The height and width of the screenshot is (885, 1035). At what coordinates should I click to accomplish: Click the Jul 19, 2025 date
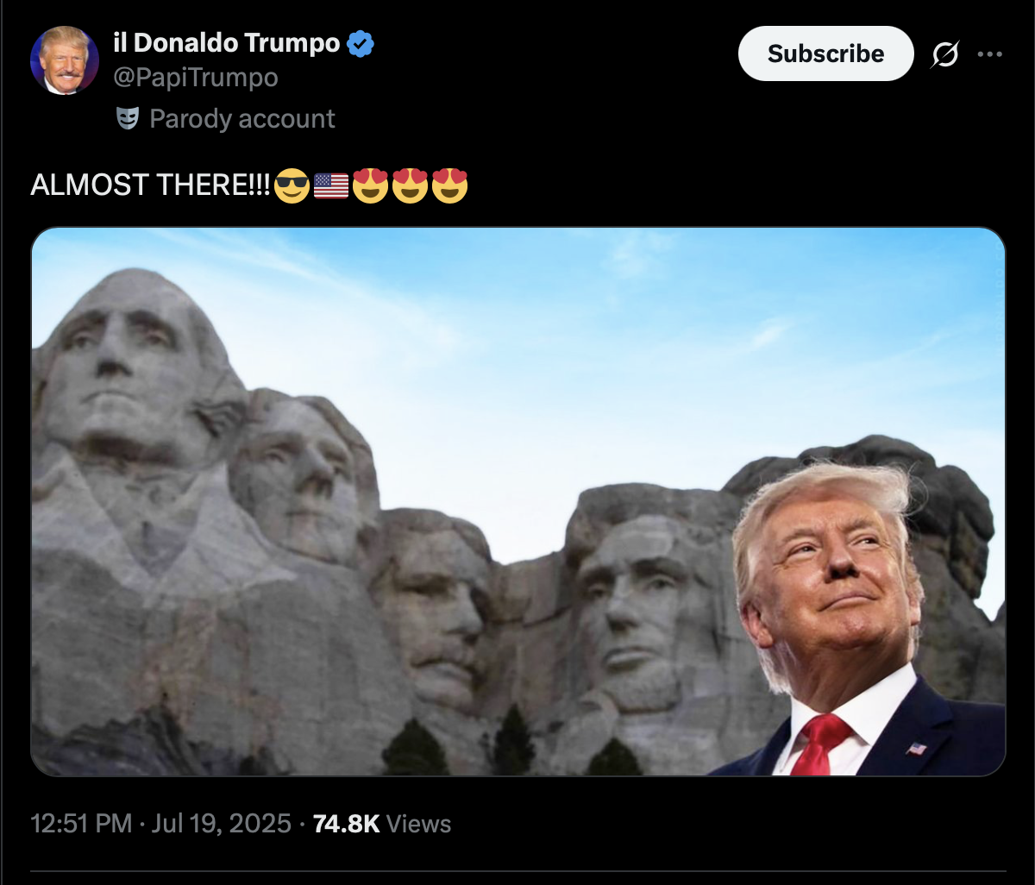click(222, 824)
